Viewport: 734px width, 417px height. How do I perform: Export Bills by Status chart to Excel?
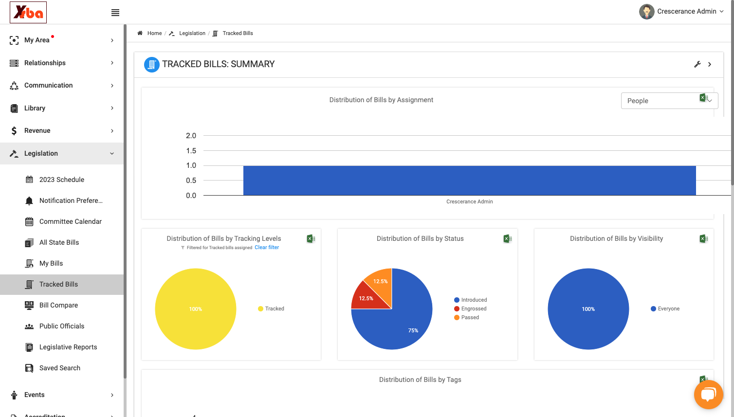(x=507, y=238)
